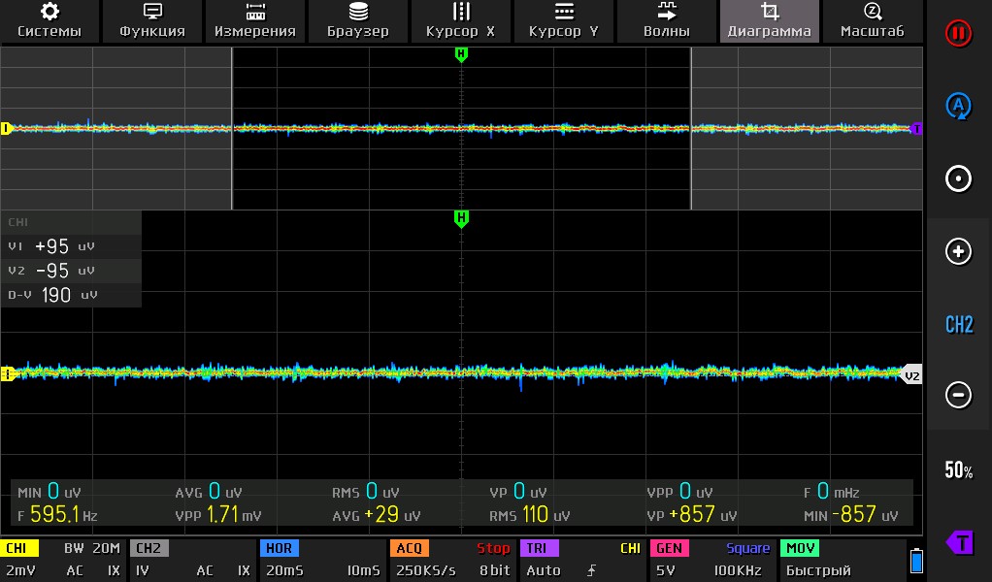This screenshot has width=992, height=582.
Task: Open the Волны waveform icon menu
Action: [667, 20]
